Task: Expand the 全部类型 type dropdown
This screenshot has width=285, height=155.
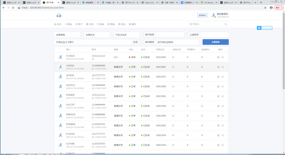Action: click(68, 35)
